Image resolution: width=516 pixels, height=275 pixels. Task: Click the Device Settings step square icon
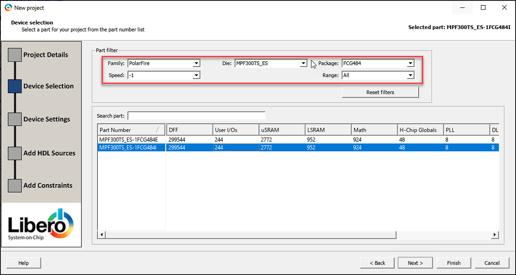click(x=15, y=119)
